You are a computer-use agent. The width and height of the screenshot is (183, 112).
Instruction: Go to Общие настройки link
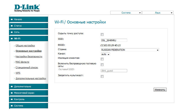point(25,46)
